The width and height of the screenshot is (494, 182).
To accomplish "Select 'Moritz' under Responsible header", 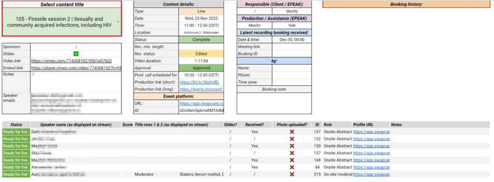I will [x=291, y=12].
